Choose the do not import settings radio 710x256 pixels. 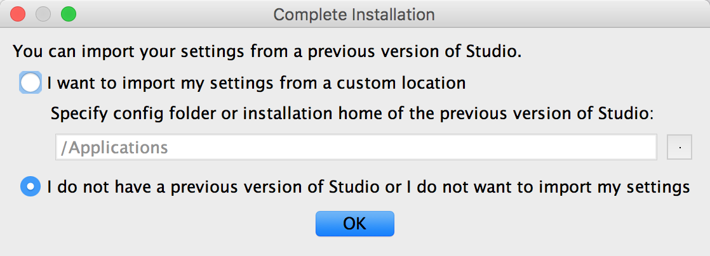[30, 187]
